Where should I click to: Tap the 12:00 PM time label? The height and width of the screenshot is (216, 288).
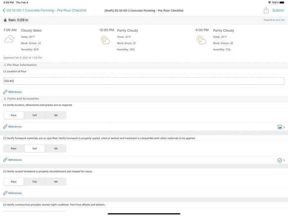[107, 30]
